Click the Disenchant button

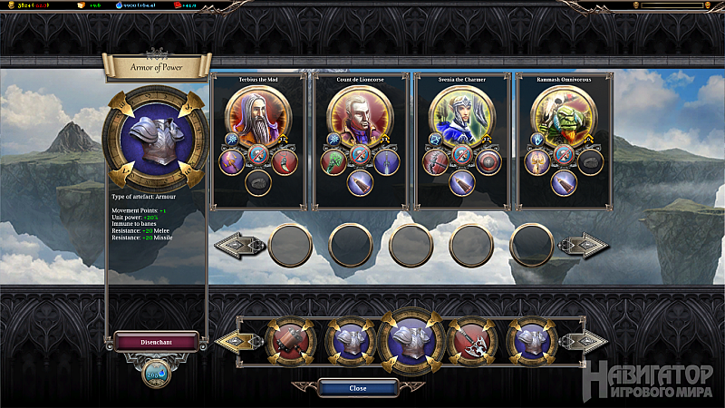156,343
